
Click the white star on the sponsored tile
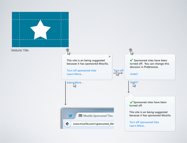click(40, 30)
